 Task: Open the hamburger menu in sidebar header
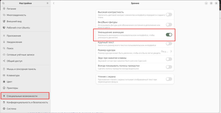pyautogui.click(x=48, y=3)
